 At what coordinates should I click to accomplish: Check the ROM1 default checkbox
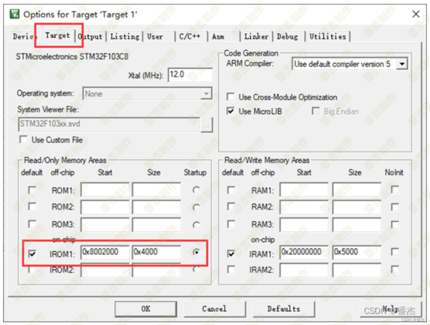point(32,190)
